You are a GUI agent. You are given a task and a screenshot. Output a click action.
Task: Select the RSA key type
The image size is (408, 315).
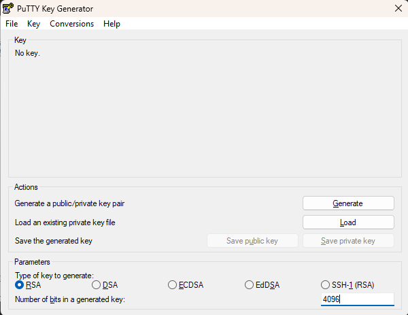28,285
